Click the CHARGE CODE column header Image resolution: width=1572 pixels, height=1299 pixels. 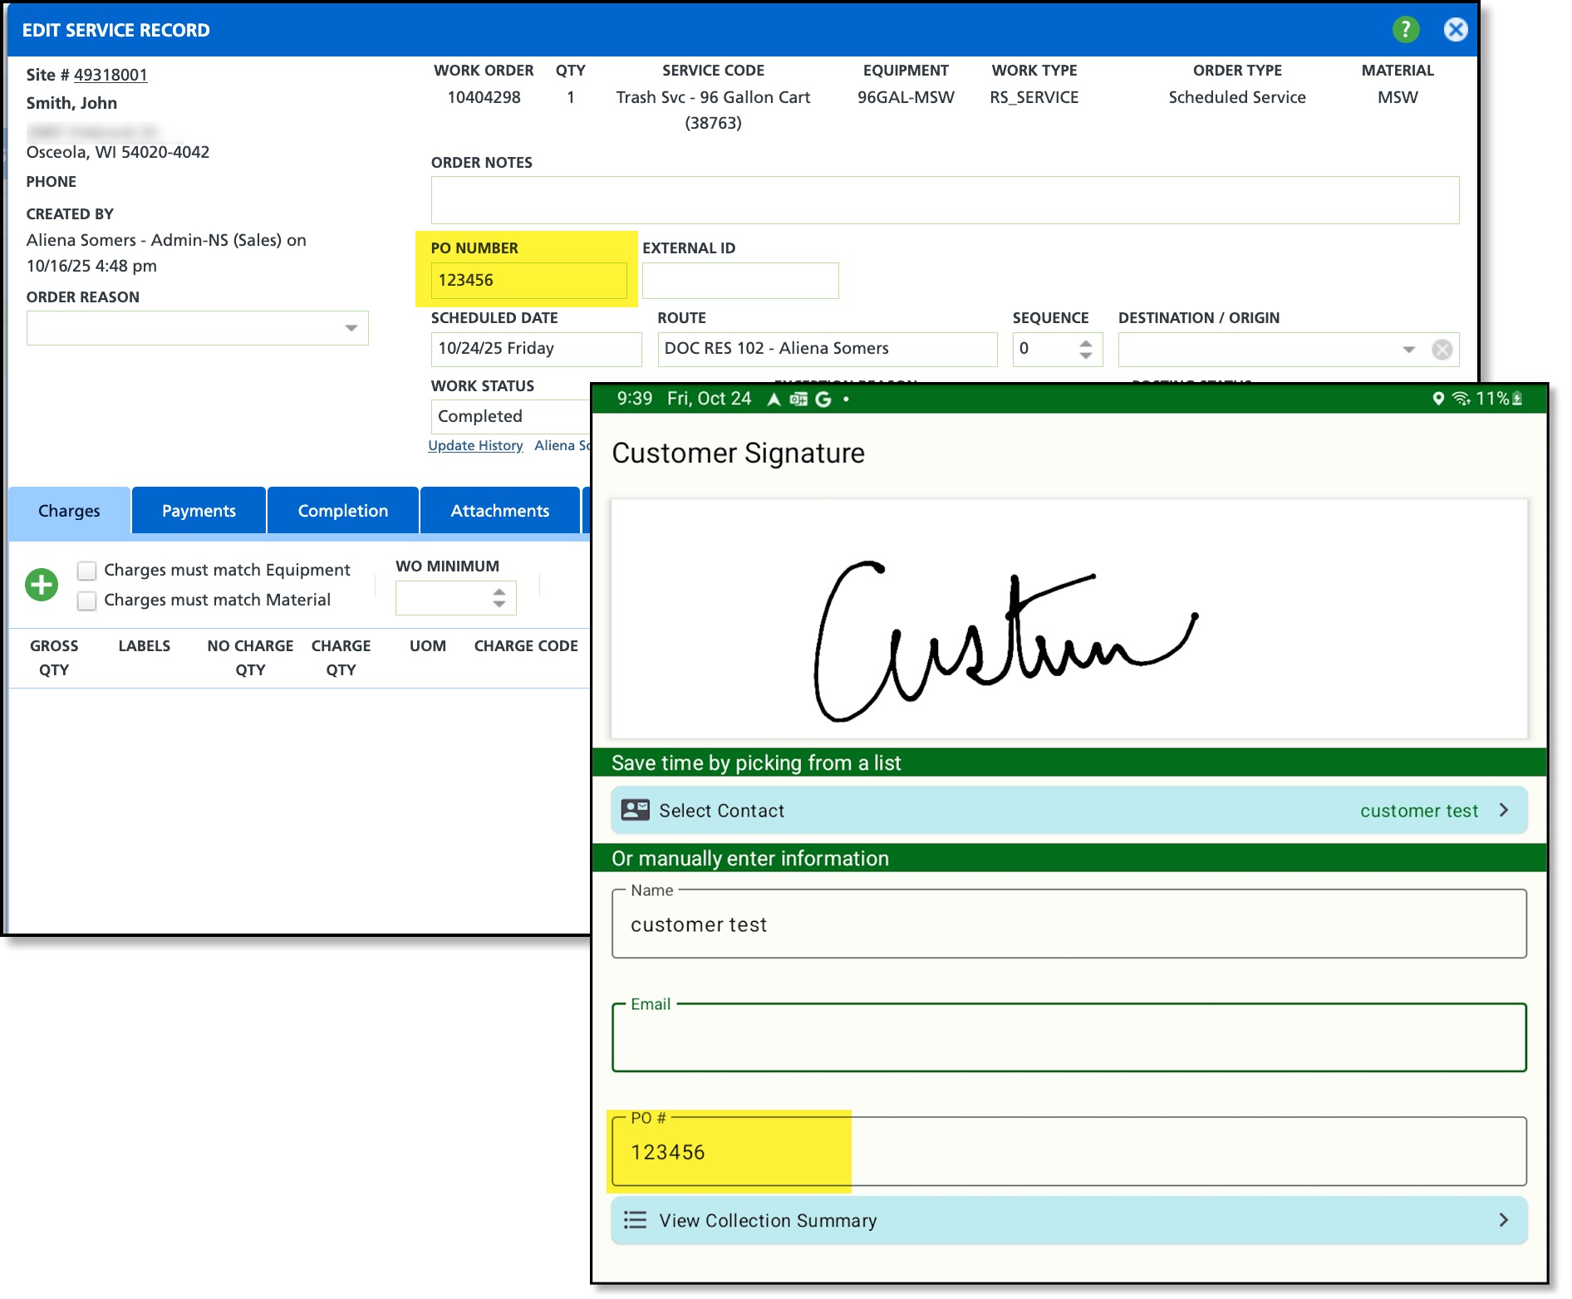526,646
